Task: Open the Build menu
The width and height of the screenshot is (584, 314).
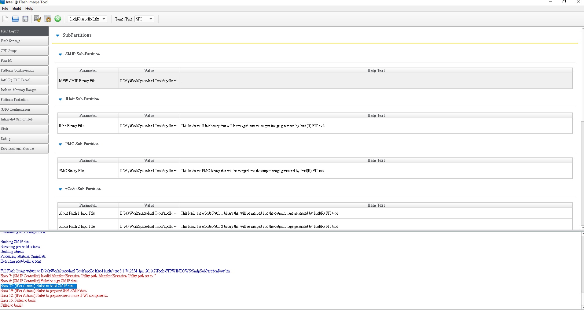Action: (17, 8)
